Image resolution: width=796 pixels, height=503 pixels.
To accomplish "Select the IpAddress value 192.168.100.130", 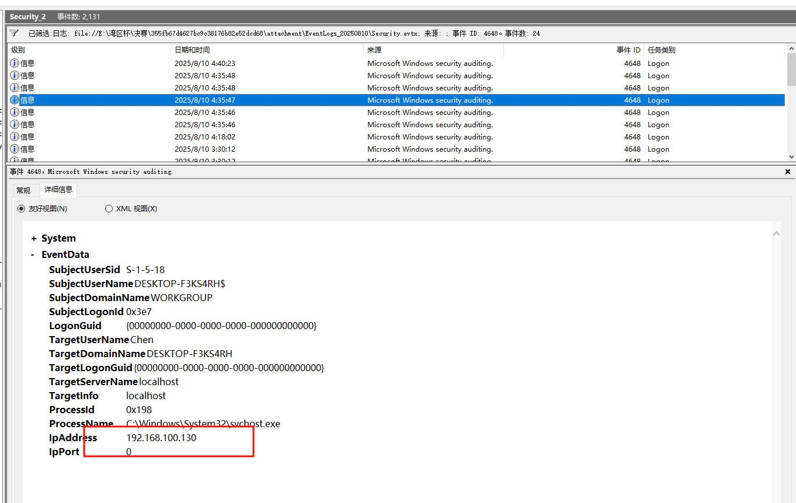I will click(x=161, y=438).
